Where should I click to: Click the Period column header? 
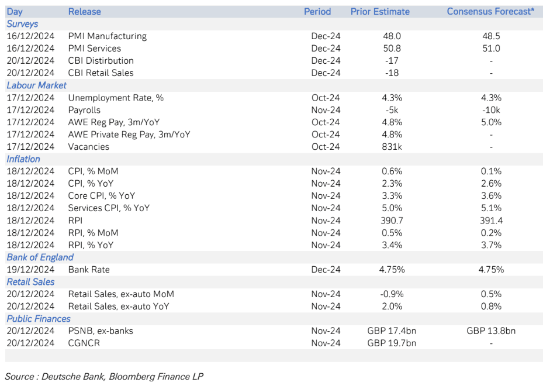pyautogui.click(x=317, y=12)
